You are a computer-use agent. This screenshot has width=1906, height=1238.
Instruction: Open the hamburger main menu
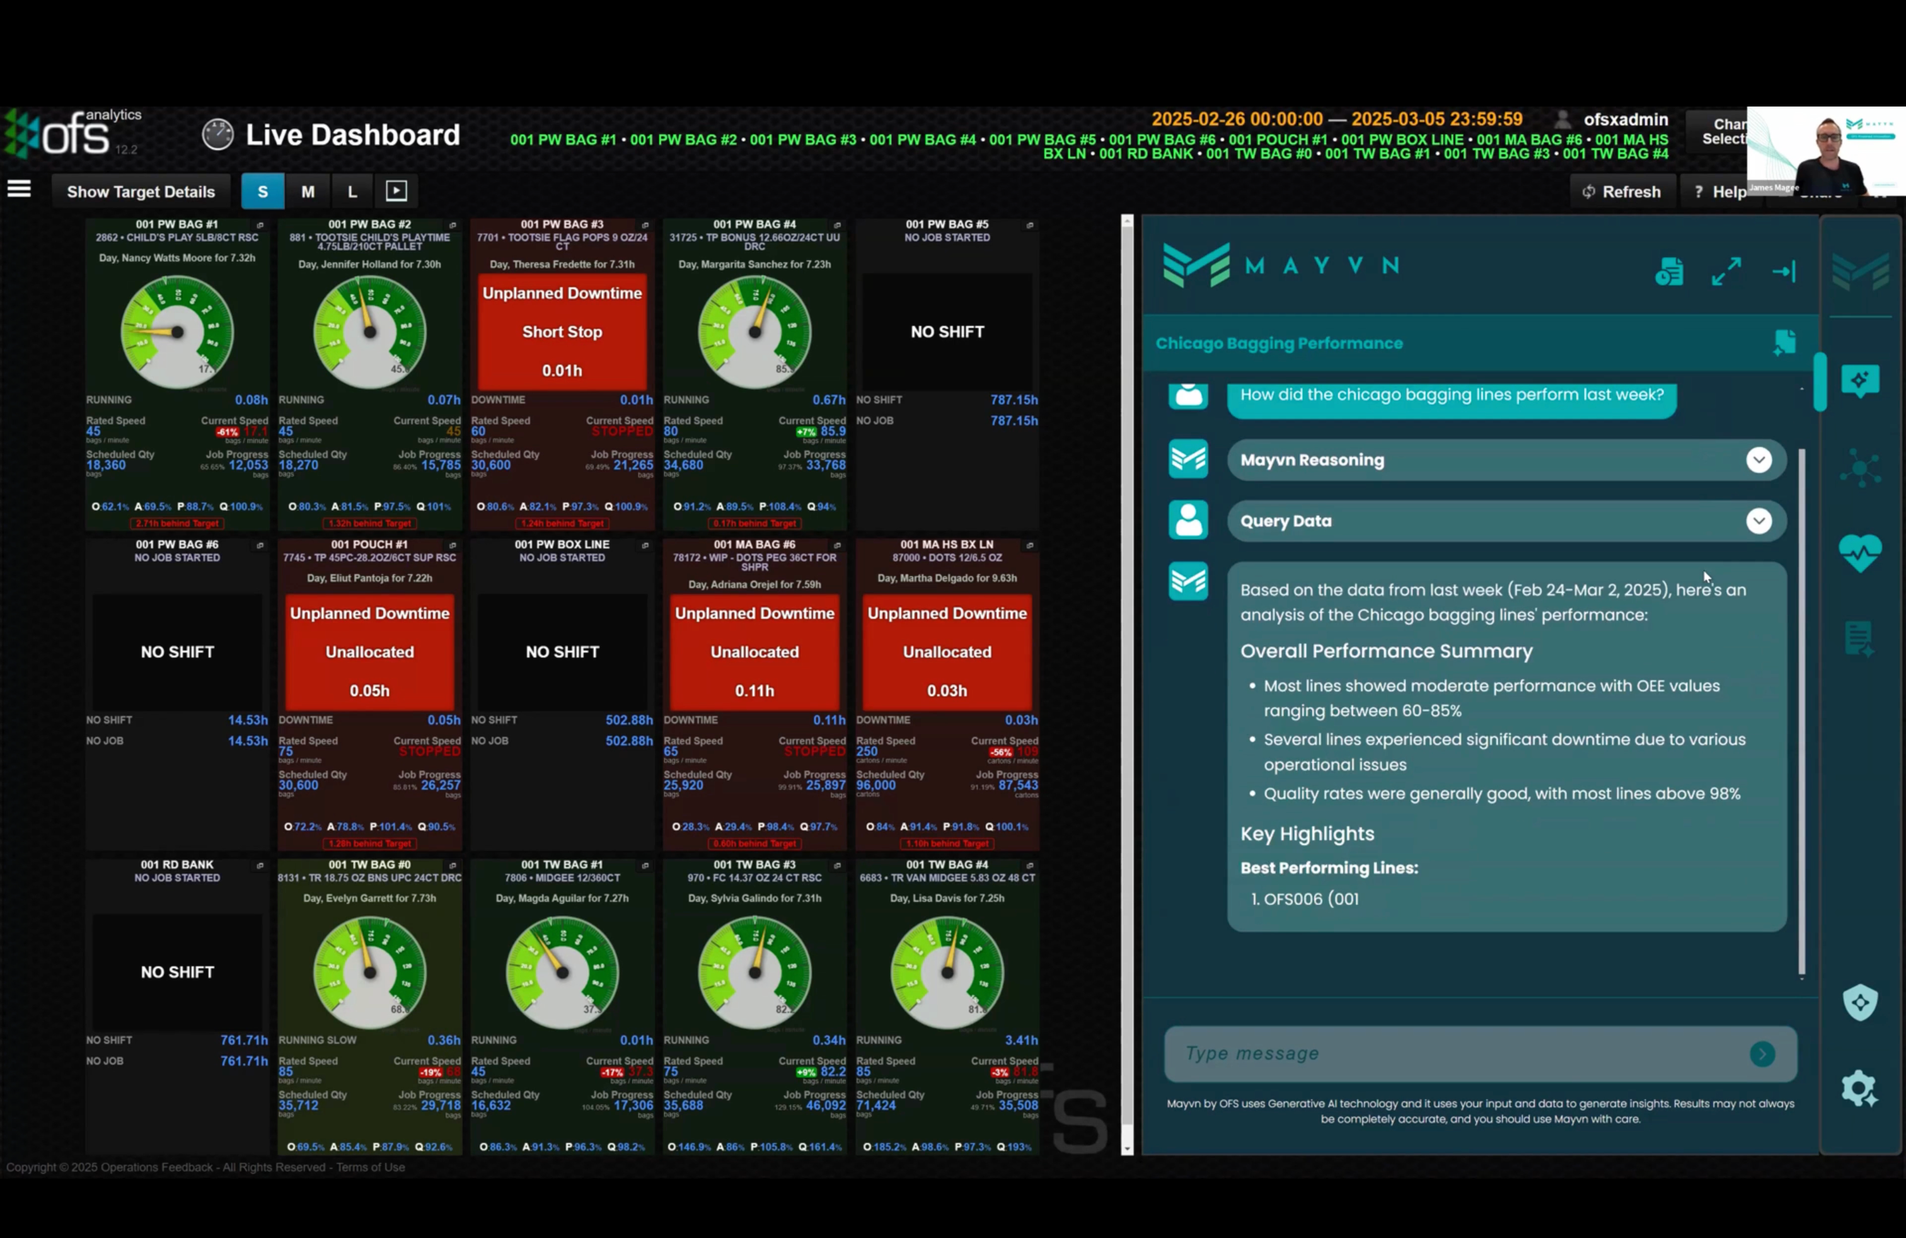[x=19, y=190]
